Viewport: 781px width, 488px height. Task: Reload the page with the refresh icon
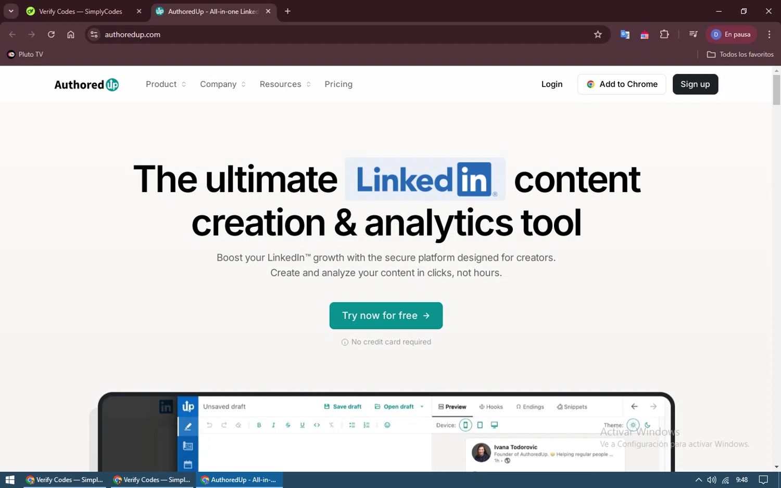click(x=51, y=34)
